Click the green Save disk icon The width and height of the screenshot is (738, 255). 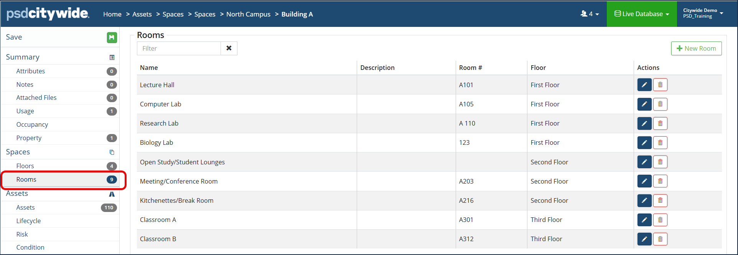tap(112, 37)
